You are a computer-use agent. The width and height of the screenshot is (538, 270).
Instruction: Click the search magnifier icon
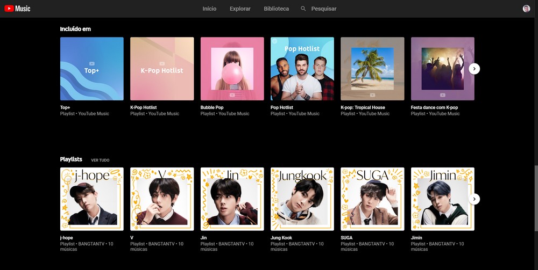pos(303,9)
